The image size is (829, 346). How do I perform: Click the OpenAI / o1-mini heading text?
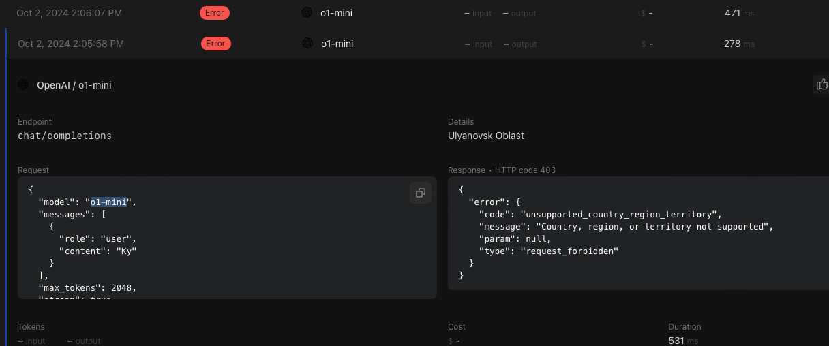point(74,85)
